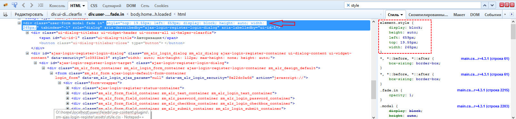Go back with the left arrow

point(24,5)
